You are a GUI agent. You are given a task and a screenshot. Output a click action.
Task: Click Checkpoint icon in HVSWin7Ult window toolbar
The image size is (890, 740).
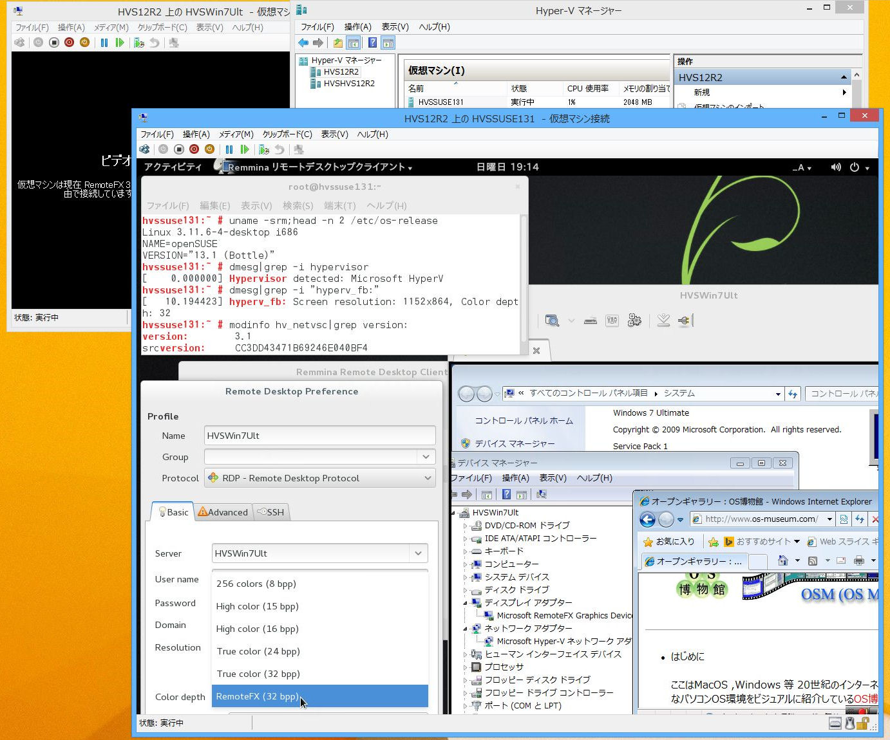coord(139,42)
